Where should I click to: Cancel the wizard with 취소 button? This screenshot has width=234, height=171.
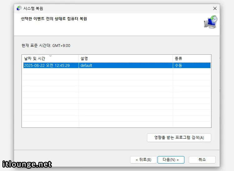coord(202,160)
